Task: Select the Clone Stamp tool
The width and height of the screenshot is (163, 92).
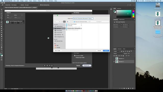Action: (2, 26)
